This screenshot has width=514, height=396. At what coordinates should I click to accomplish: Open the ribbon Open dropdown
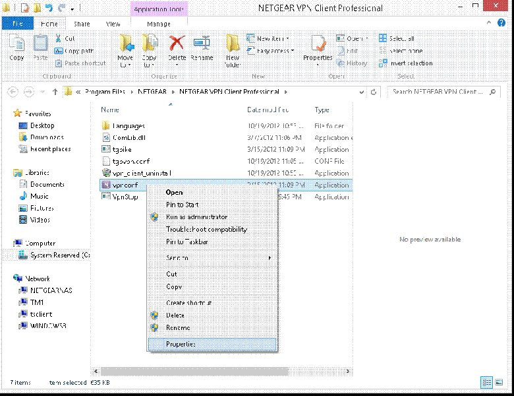353,38
